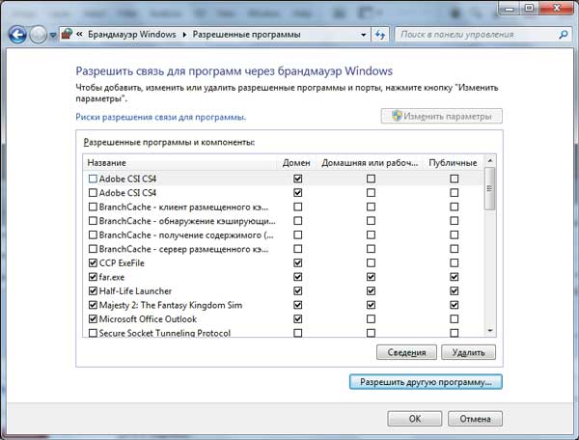Click the Forward navigation arrow button
Screen dimensions: 579x440
(x=40, y=34)
